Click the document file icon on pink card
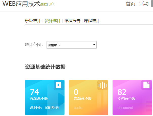The image size is (153, 116). coord(146,85)
